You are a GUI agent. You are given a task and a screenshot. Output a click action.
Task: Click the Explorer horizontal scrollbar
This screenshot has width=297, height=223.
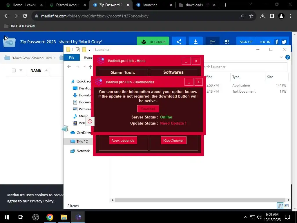[200, 200]
